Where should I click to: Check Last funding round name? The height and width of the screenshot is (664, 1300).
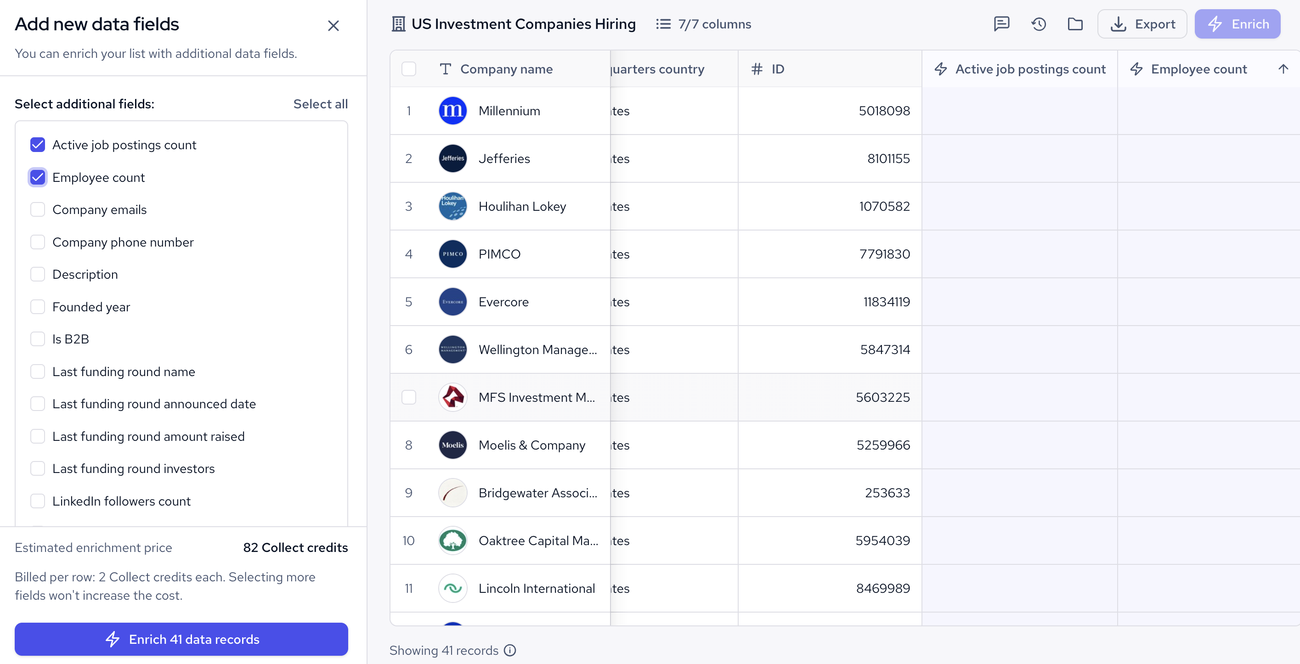click(x=38, y=371)
